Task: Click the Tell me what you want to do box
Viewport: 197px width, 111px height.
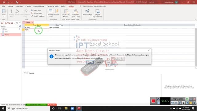Action: 94,6
